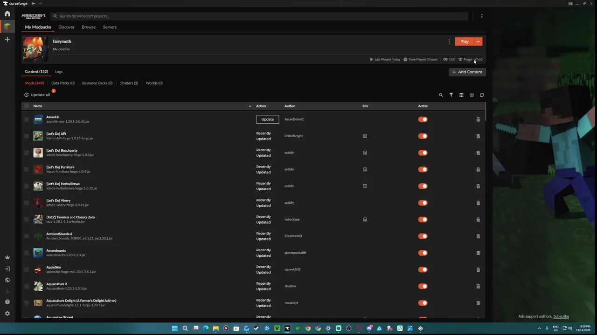Click the globe icon in left sidebar

[7, 280]
